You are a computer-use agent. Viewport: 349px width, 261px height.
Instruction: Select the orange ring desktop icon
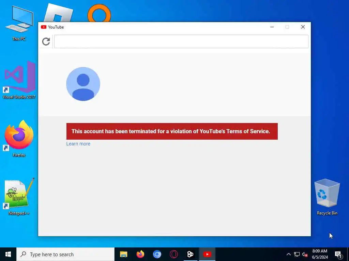click(99, 13)
